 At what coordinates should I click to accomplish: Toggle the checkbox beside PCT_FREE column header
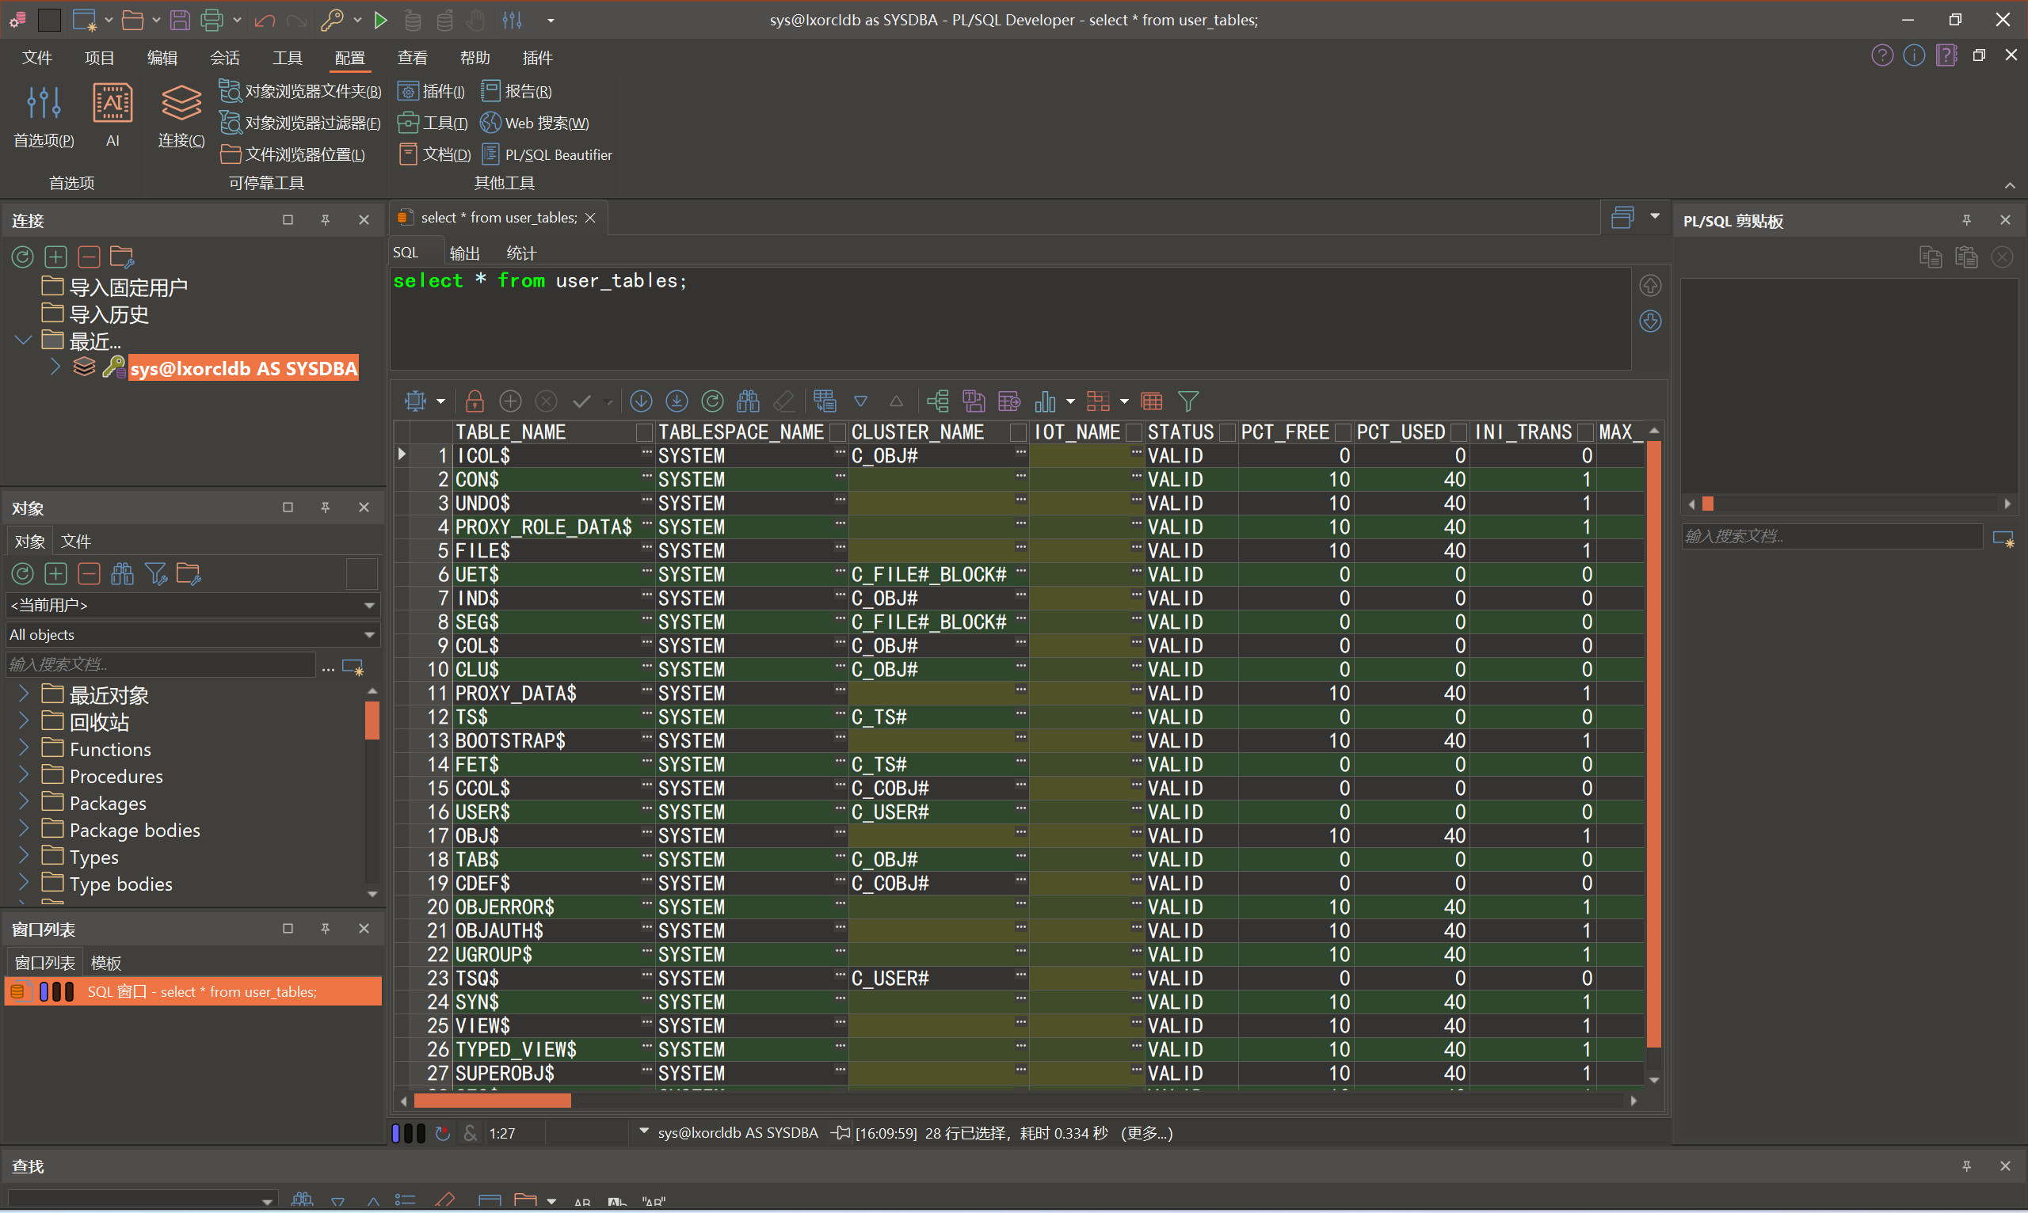[x=1342, y=432]
